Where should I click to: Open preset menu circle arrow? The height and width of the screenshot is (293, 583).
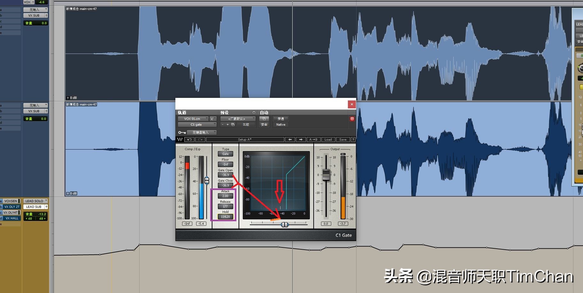[x=254, y=113]
